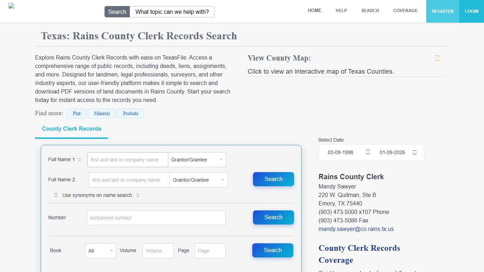Click the instrument number input field
Screen dimensions: 484x272
point(156,217)
